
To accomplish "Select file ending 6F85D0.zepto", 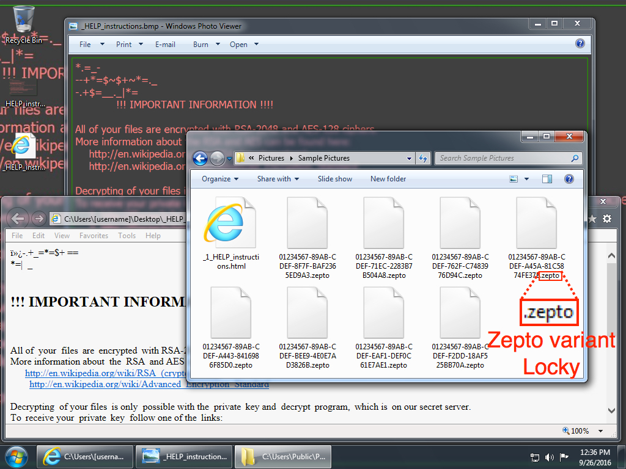I will pos(231,328).
